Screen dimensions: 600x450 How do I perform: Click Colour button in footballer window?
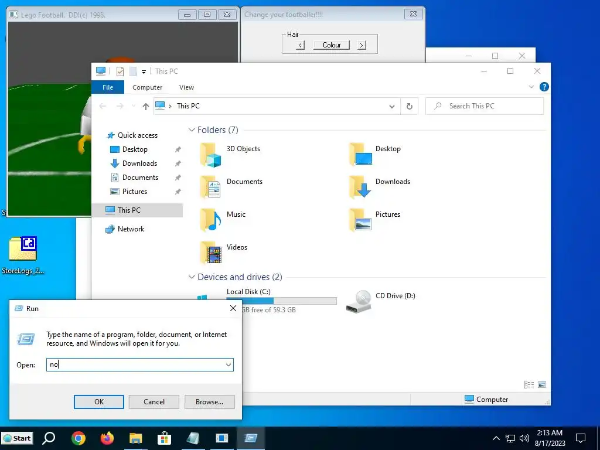click(x=332, y=45)
